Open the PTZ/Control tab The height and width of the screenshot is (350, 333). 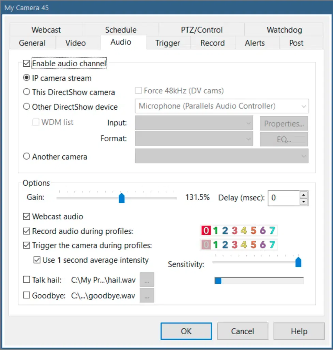201,30
